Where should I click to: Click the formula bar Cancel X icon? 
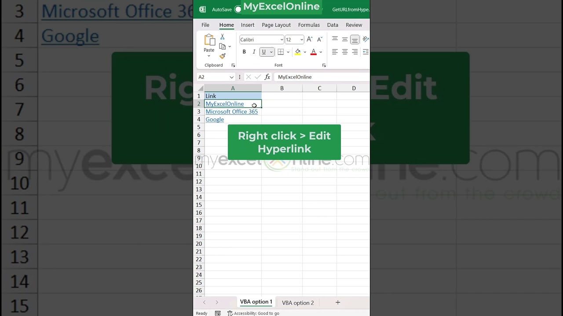pyautogui.click(x=249, y=77)
